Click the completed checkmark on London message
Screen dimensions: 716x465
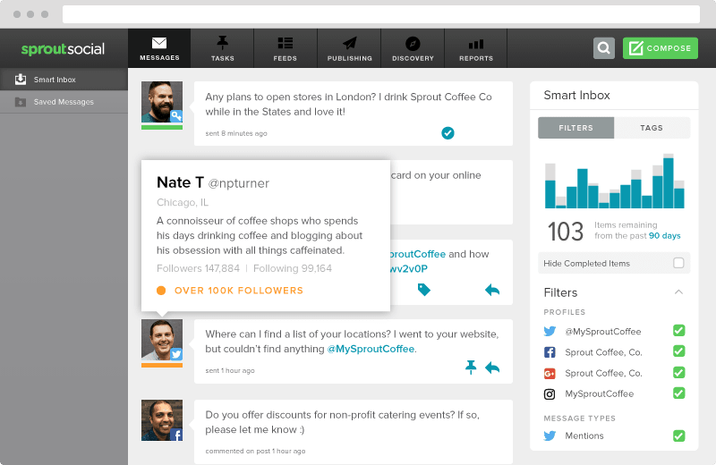pos(448,132)
